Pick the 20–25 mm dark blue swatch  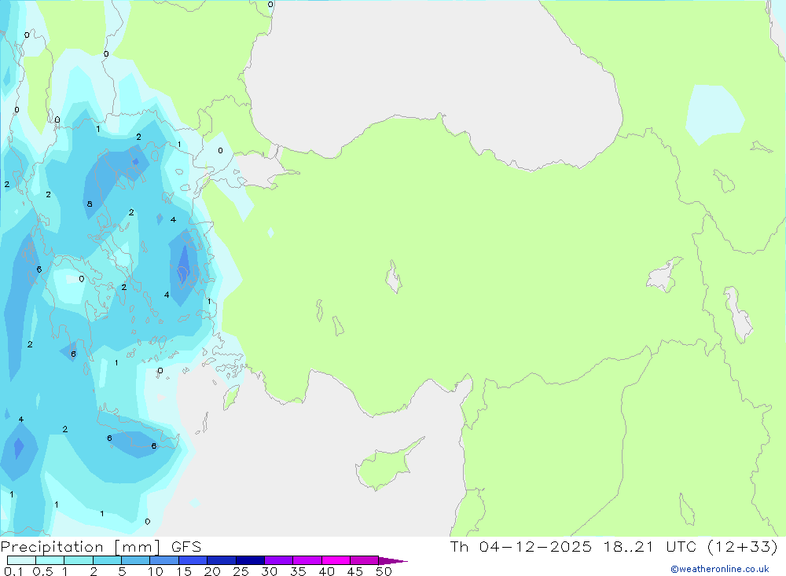pyautogui.click(x=221, y=560)
